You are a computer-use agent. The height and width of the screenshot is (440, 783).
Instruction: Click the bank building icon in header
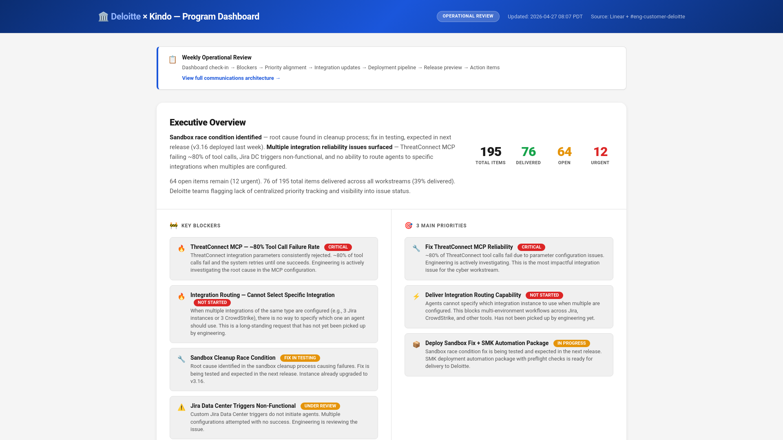coord(103,17)
